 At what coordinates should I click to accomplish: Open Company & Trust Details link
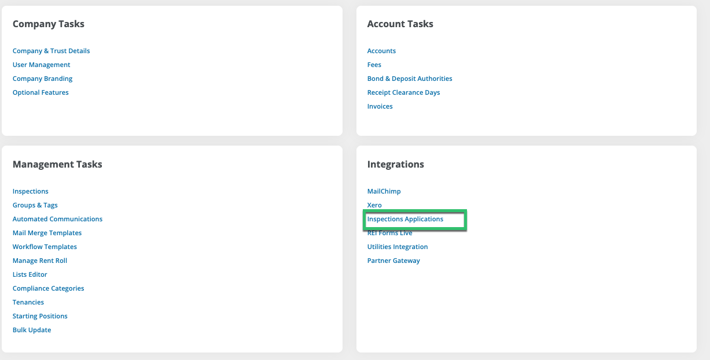pos(51,51)
